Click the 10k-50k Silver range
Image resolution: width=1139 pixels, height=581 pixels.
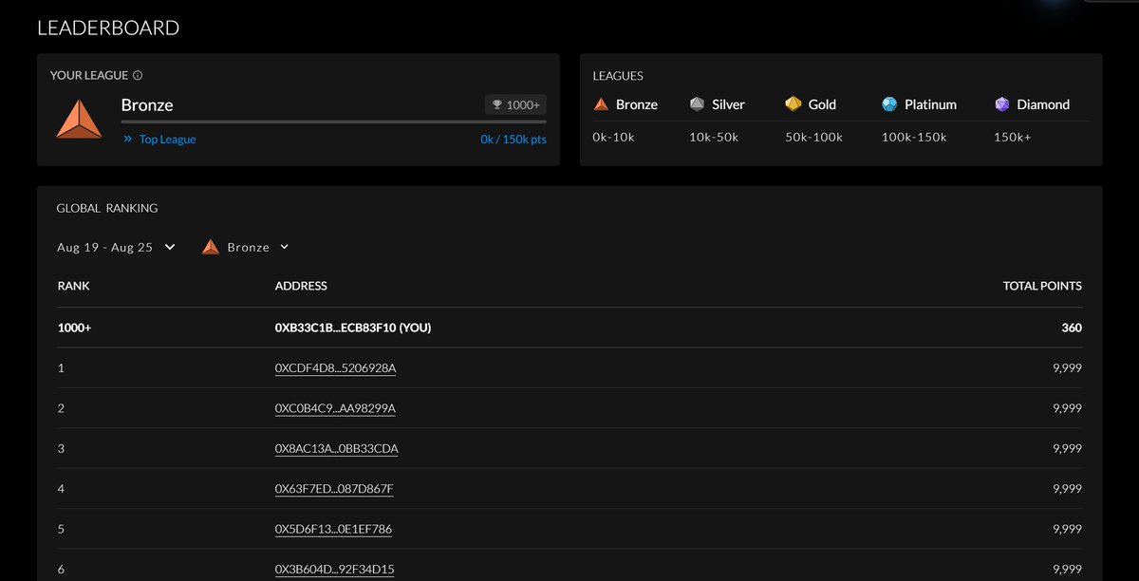point(714,137)
